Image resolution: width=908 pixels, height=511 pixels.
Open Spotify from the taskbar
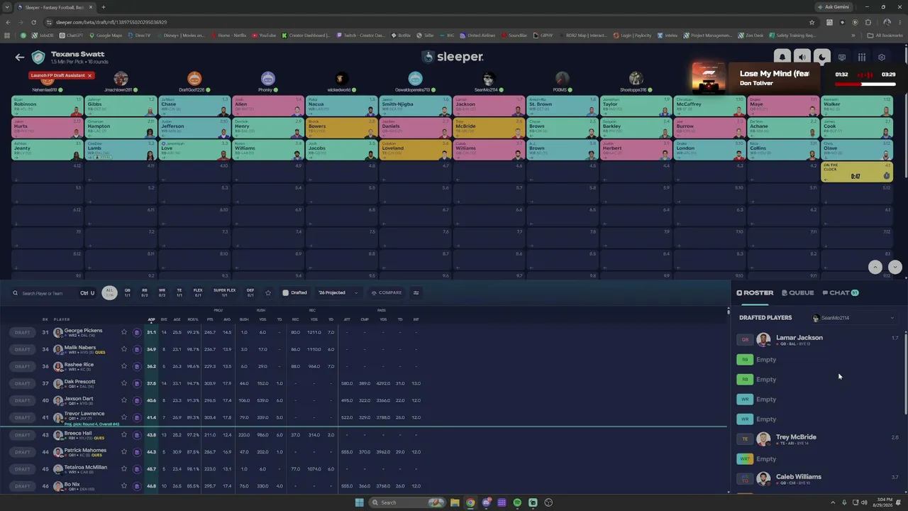click(x=517, y=502)
